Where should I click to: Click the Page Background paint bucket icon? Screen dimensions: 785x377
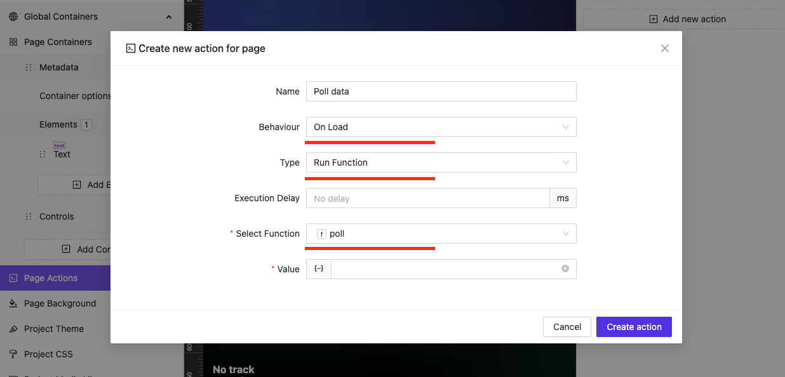coord(13,303)
